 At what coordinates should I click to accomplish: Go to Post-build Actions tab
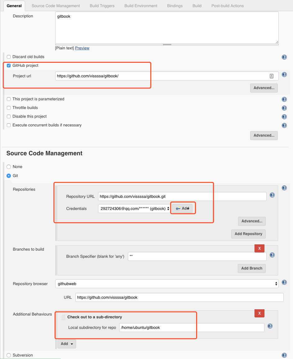pos(228,6)
